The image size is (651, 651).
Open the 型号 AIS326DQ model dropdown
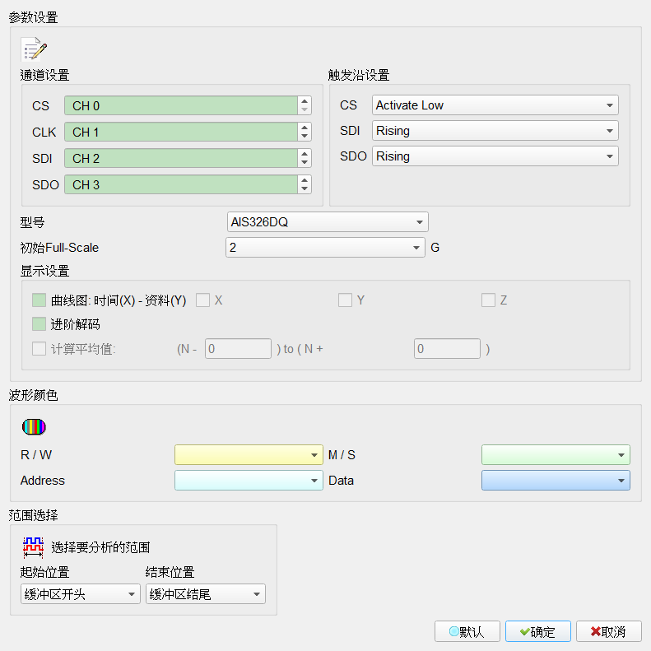click(328, 221)
